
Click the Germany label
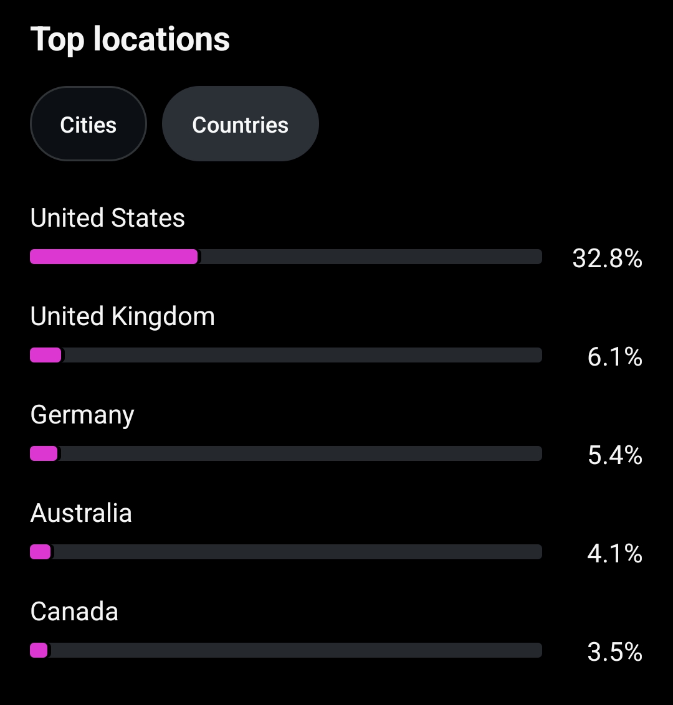(x=82, y=415)
